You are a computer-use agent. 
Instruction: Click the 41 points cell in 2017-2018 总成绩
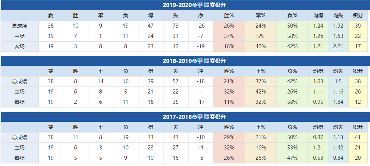358,137
